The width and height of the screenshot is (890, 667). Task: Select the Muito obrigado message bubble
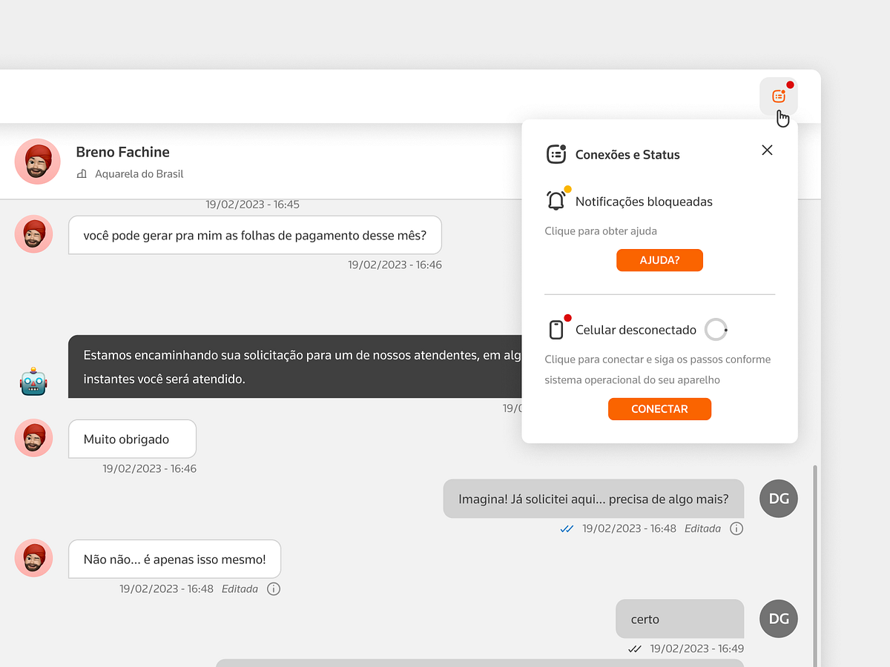(132, 438)
